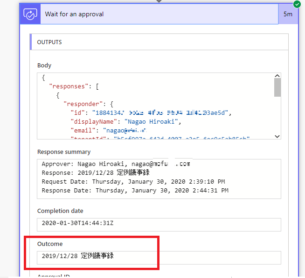This screenshot has width=305, height=278.
Task: Click the Completion date value field
Action: pos(159,225)
